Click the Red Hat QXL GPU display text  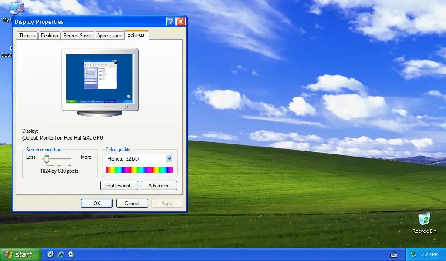63,138
